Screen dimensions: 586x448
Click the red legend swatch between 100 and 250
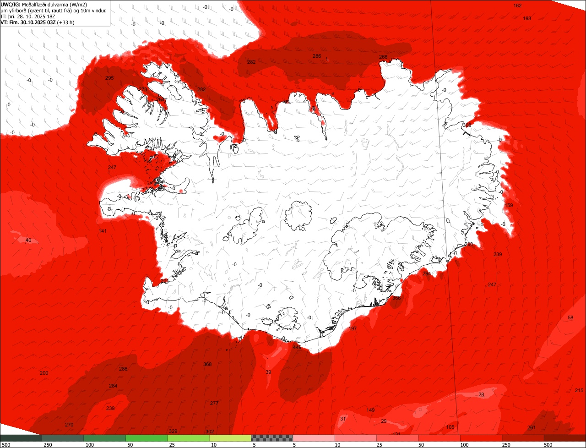tap(481, 438)
